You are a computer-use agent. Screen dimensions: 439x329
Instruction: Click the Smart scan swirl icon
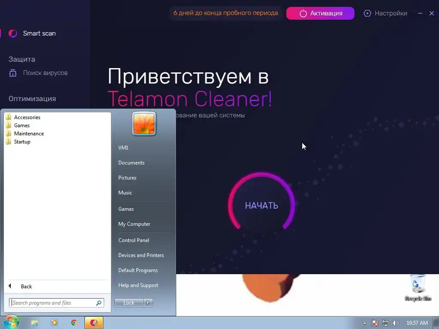coord(12,33)
